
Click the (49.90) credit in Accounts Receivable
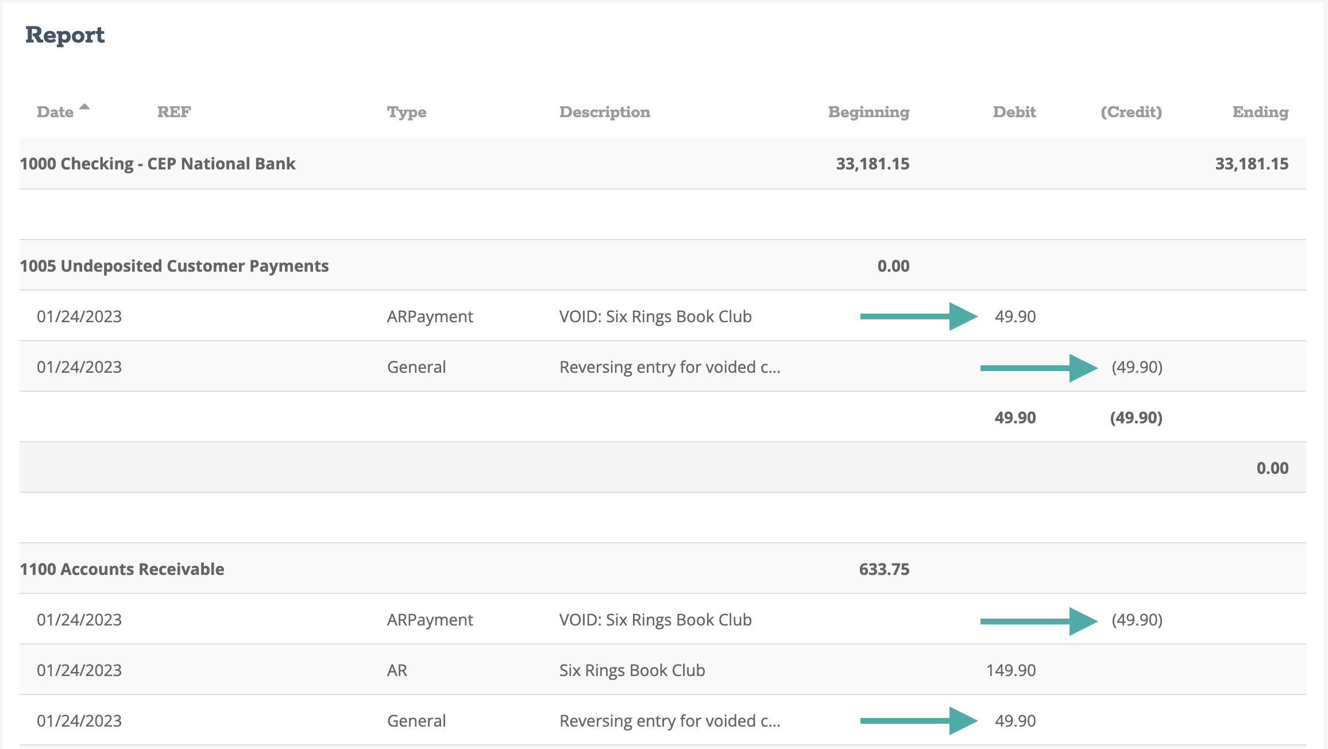pyautogui.click(x=1136, y=619)
